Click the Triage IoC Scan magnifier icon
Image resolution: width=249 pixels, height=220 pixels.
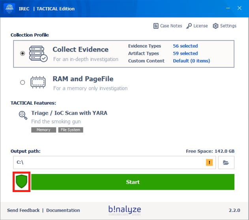(x=22, y=115)
